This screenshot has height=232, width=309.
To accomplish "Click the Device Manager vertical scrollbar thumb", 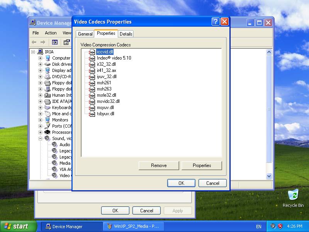I will click(x=269, y=109).
